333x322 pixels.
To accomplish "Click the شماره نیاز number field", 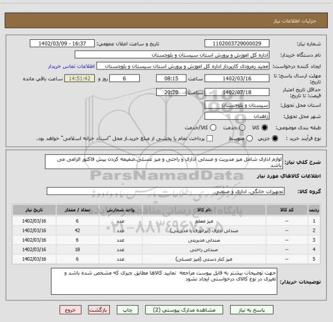I will 237,43.
